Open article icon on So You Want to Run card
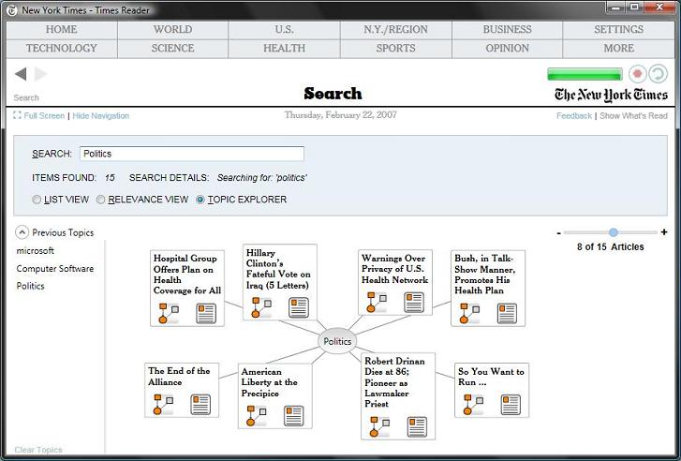This screenshot has width=681, height=461. pos(511,405)
